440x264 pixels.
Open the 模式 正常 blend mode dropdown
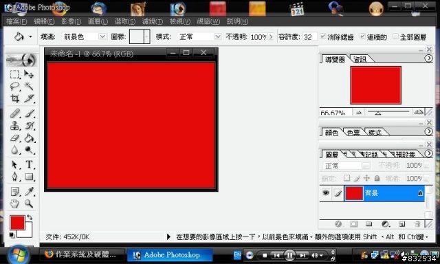[x=218, y=36]
